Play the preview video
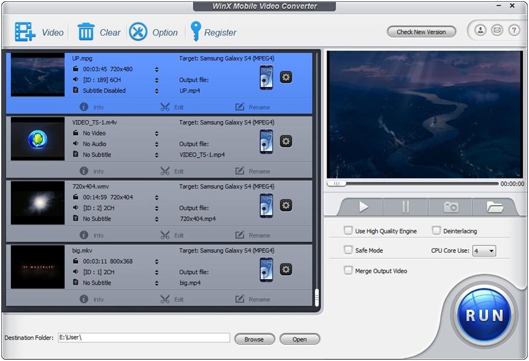Screen dimensions: 529x361 [x=363, y=206]
